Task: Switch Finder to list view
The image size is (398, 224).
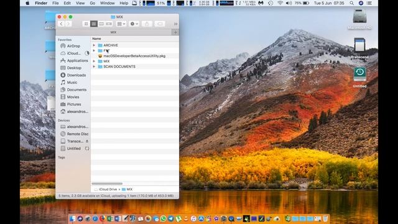Action: 94,24
